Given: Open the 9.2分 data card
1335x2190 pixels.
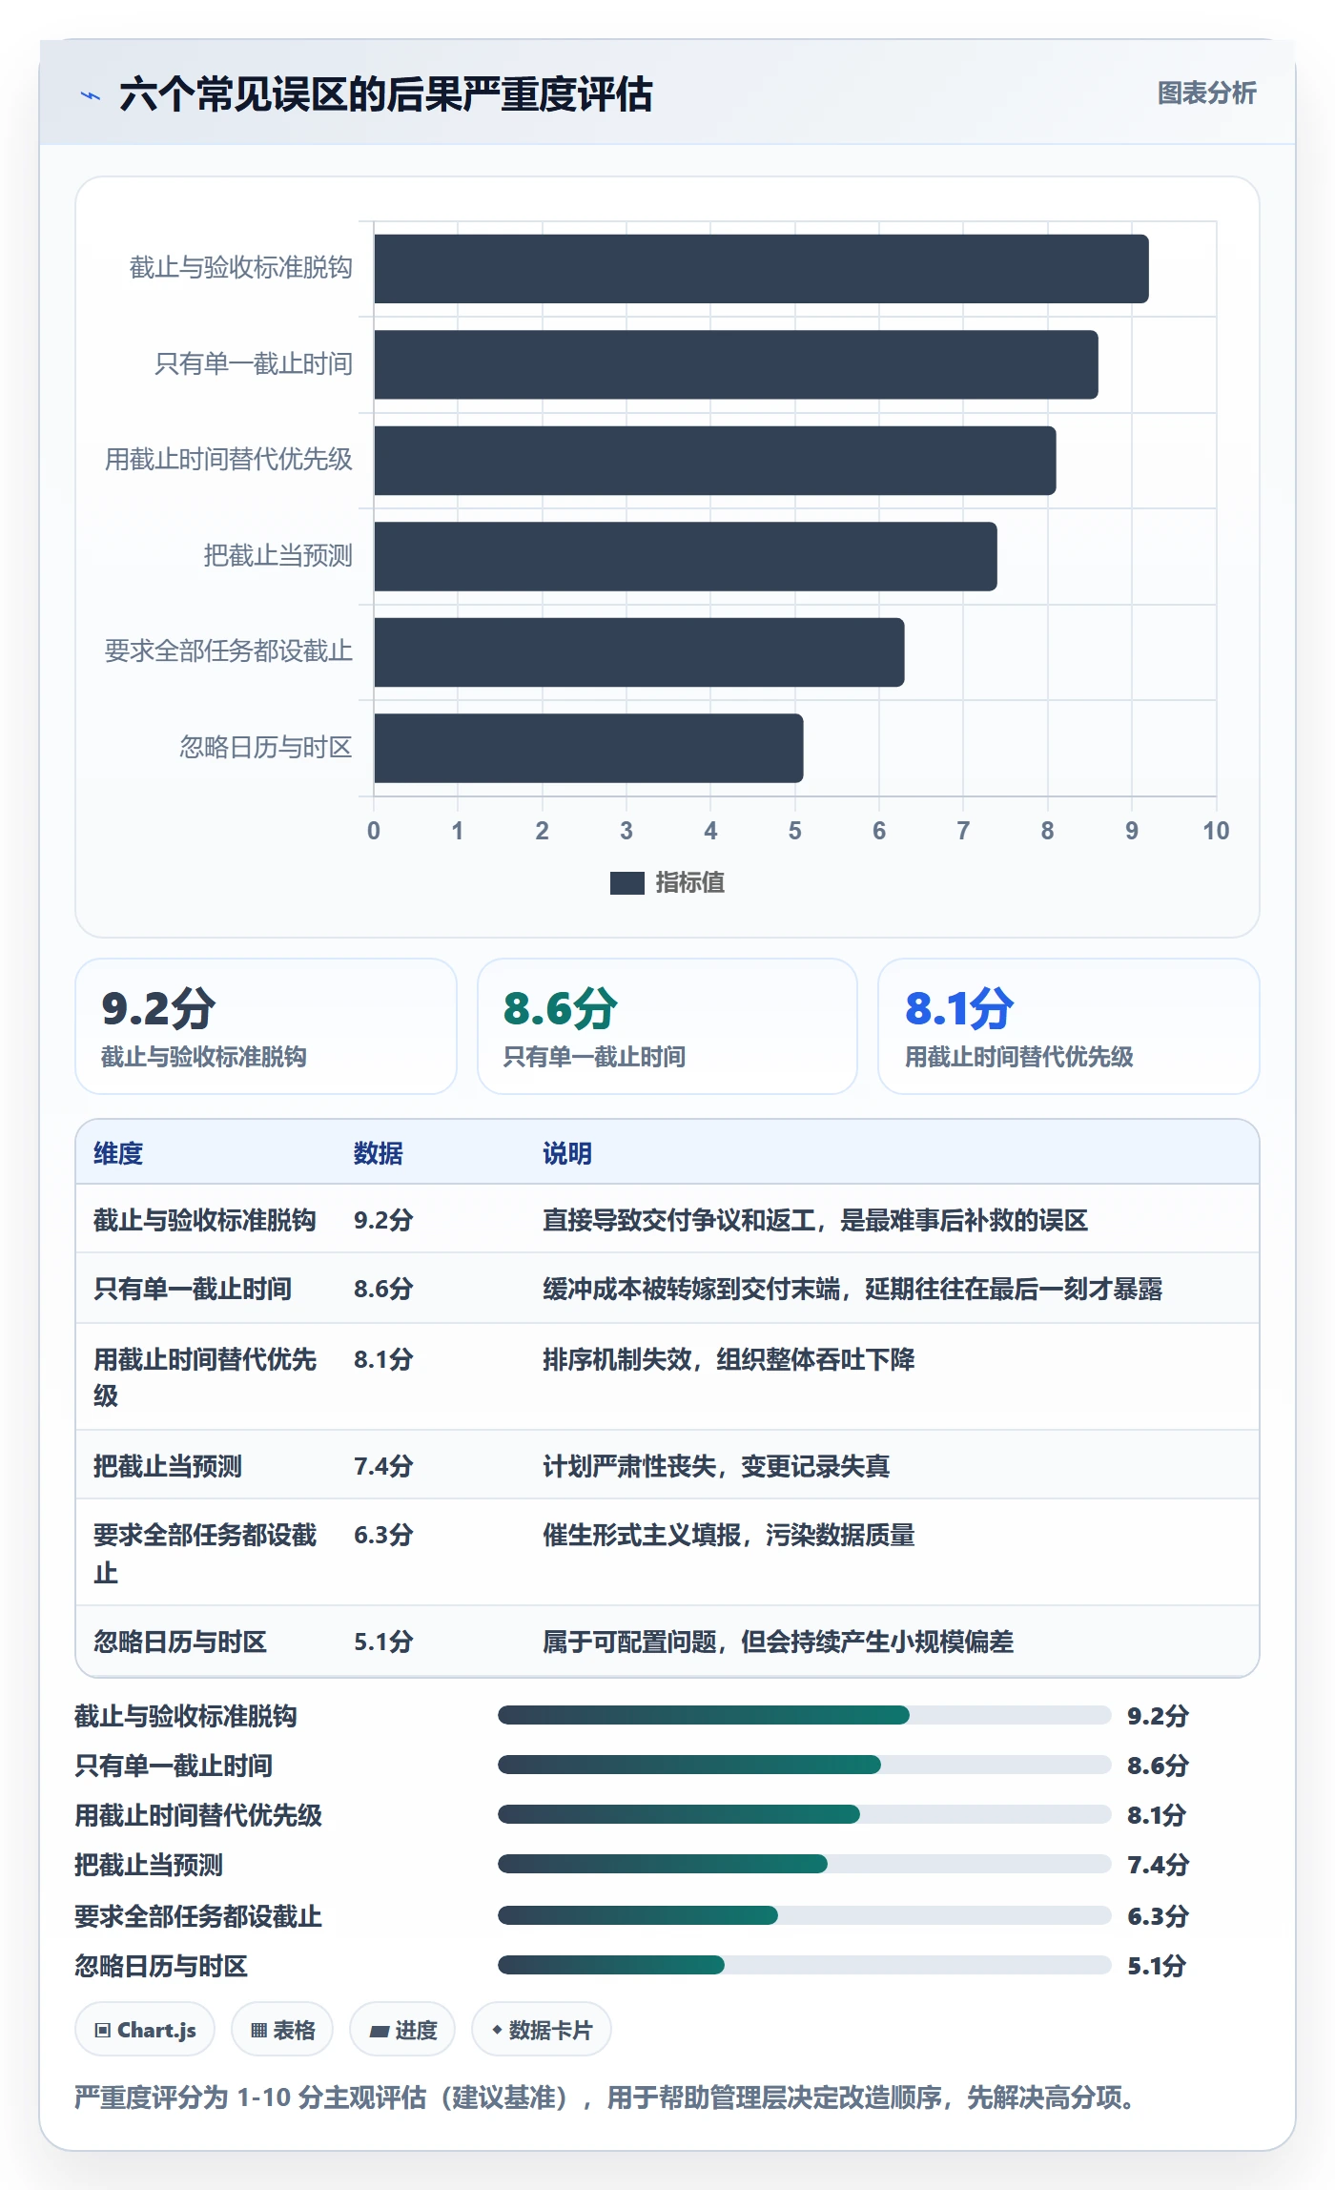Looking at the screenshot, I should (x=266, y=1026).
